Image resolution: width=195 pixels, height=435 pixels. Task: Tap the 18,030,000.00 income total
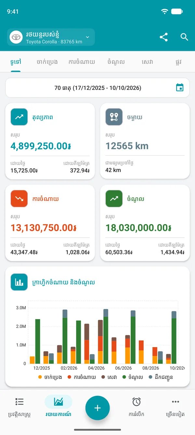pyautogui.click(x=138, y=228)
